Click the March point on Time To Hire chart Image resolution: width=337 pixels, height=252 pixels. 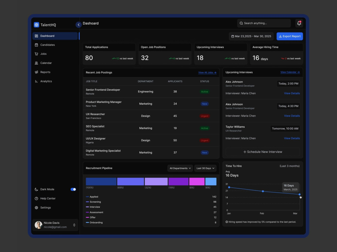coord(300,195)
